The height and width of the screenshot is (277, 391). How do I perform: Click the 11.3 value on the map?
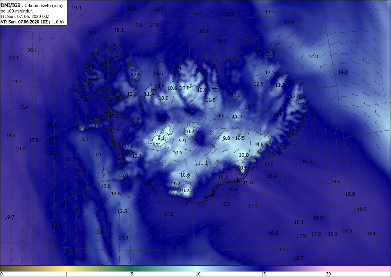(237, 116)
